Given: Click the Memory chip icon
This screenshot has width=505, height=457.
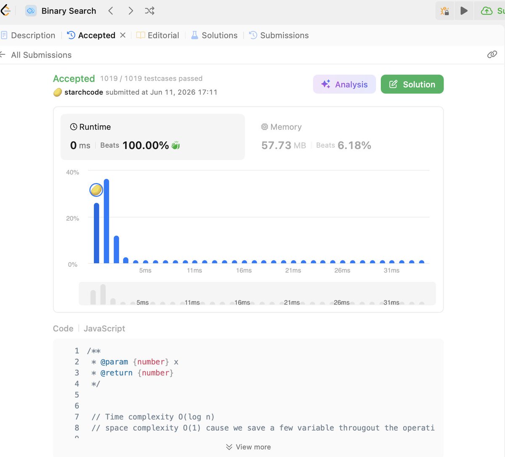Looking at the screenshot, I should (264, 127).
